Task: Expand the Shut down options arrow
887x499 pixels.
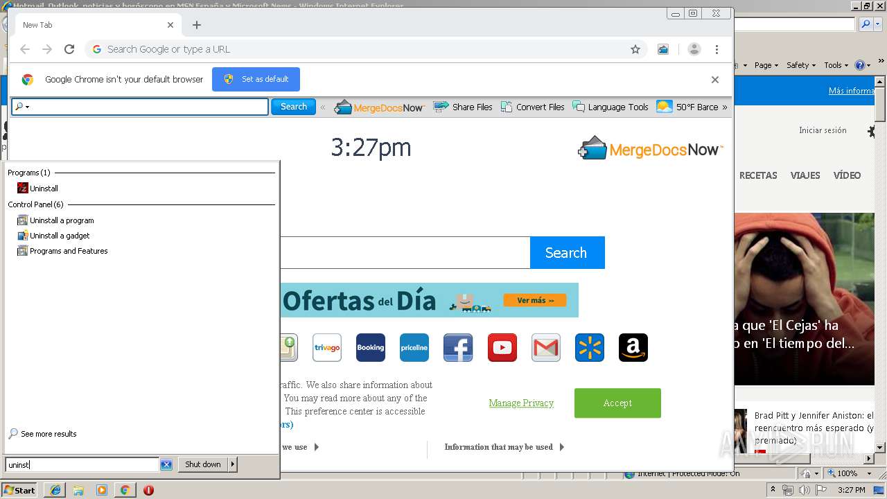Action: pos(233,464)
